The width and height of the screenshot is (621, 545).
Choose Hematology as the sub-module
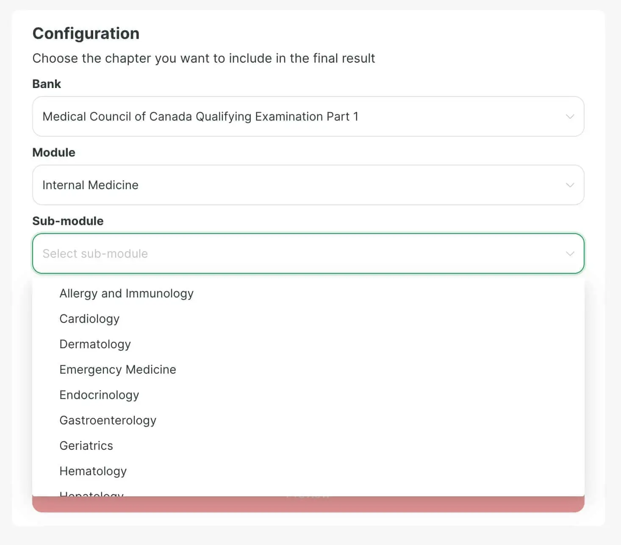coord(93,471)
